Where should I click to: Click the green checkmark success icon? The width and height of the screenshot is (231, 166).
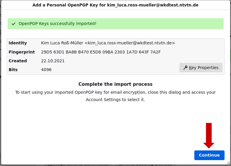(14, 24)
